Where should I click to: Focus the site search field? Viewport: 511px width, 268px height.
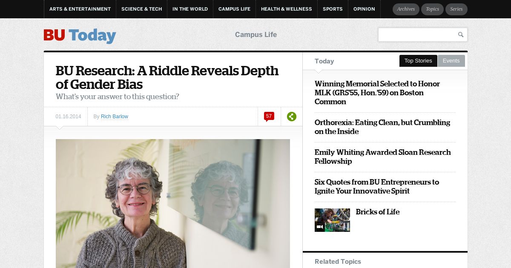(x=417, y=35)
